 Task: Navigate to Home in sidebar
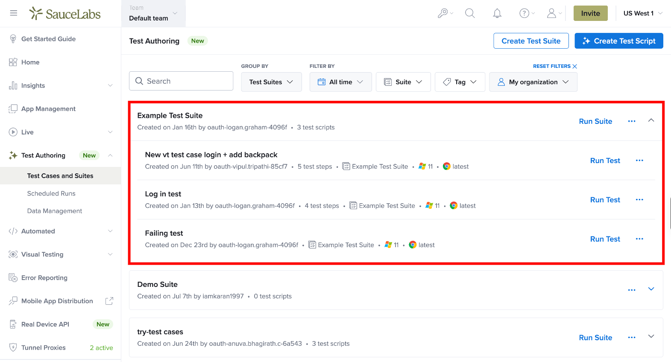coord(30,62)
